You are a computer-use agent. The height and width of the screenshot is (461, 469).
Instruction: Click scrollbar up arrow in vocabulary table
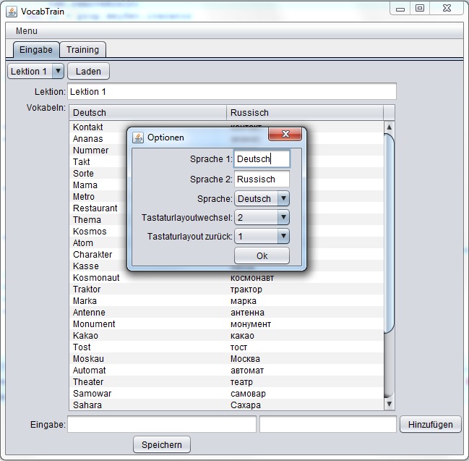pyautogui.click(x=389, y=127)
